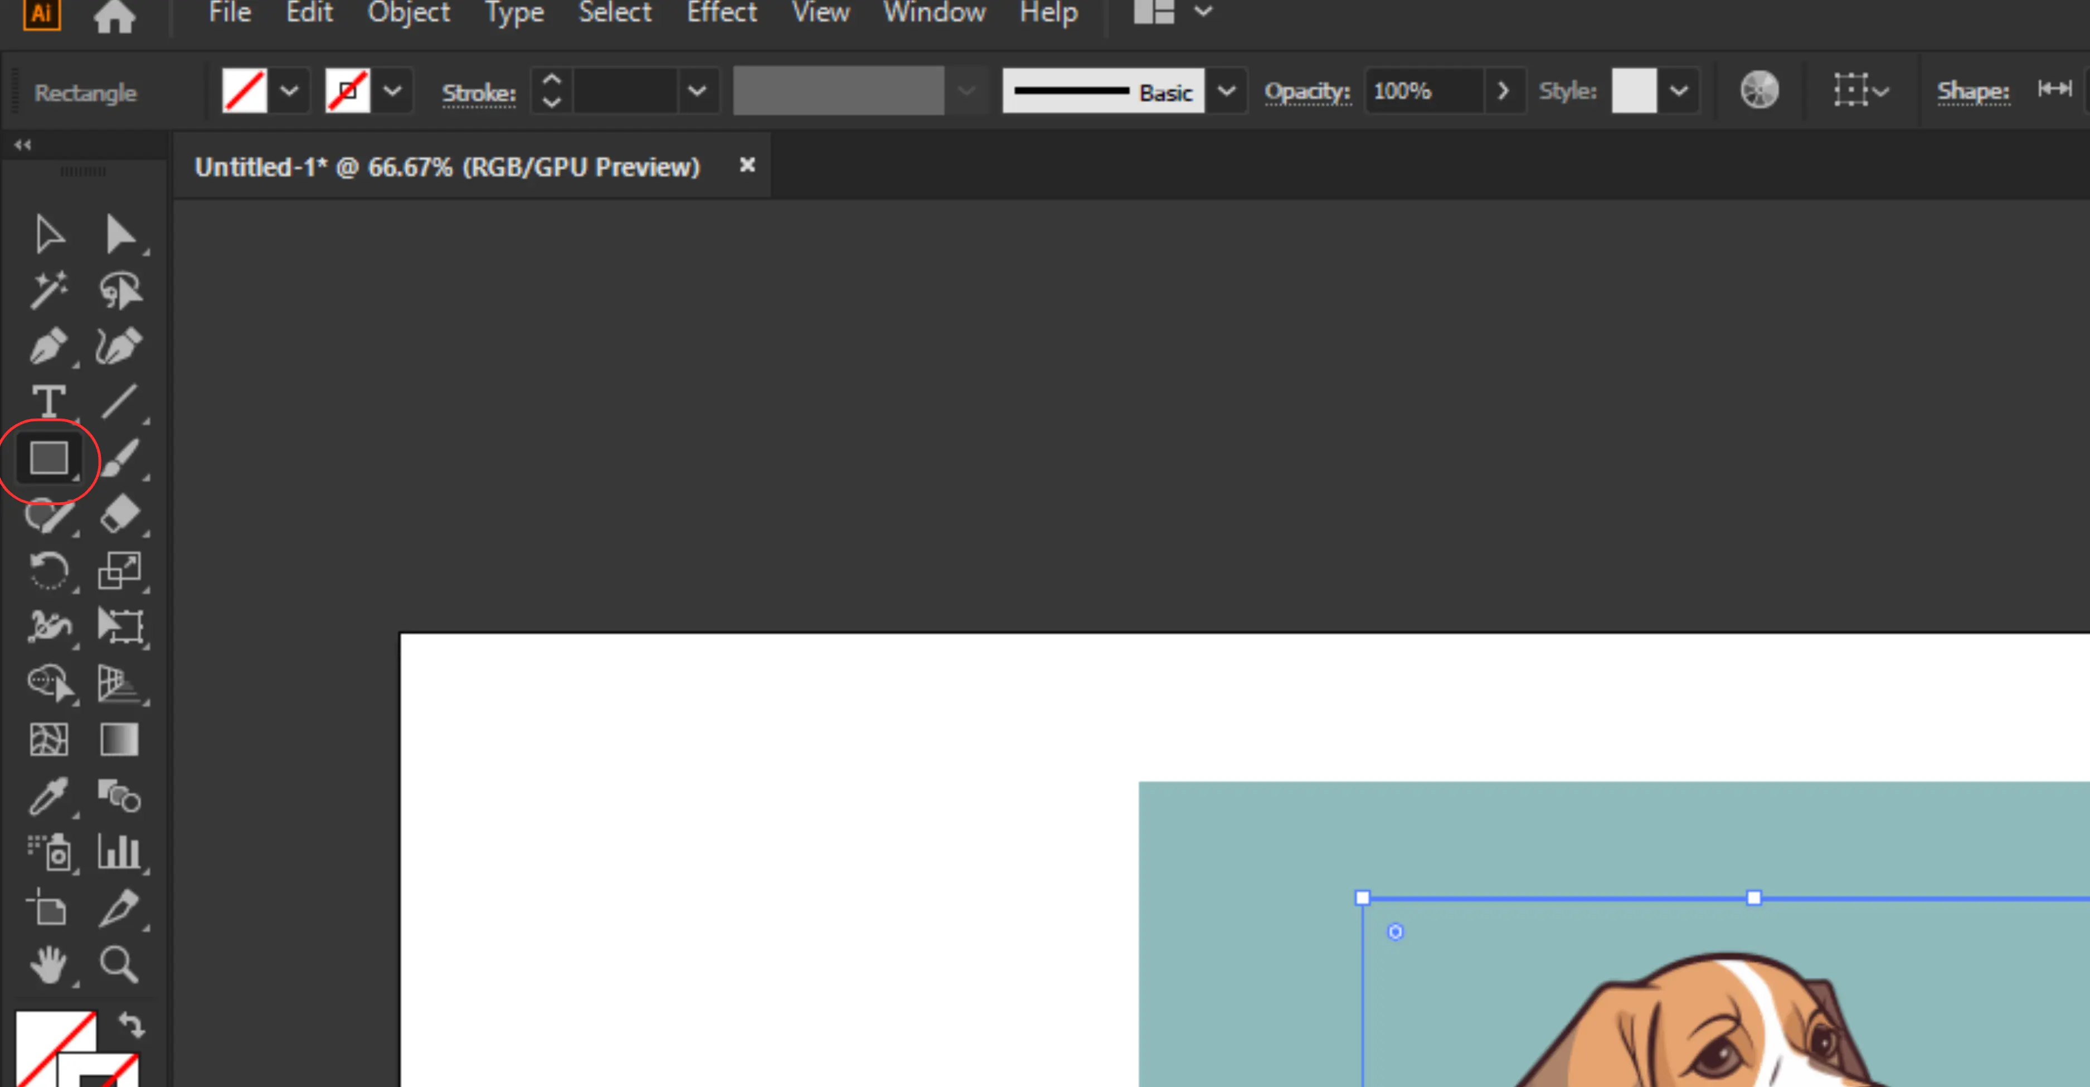Activate the Blend tool
Viewport: 2090px width, 1087px height.
tap(120, 796)
